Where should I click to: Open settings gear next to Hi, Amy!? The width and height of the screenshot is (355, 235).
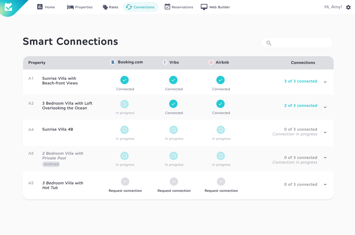point(348,7)
